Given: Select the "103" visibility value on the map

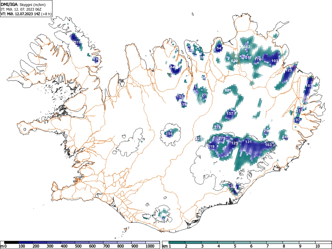Looking at the screenshot, I should point(275,61).
